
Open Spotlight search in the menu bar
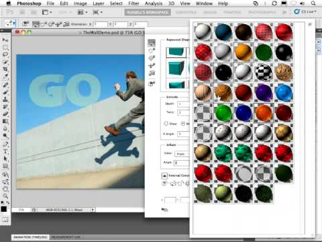(313, 3)
